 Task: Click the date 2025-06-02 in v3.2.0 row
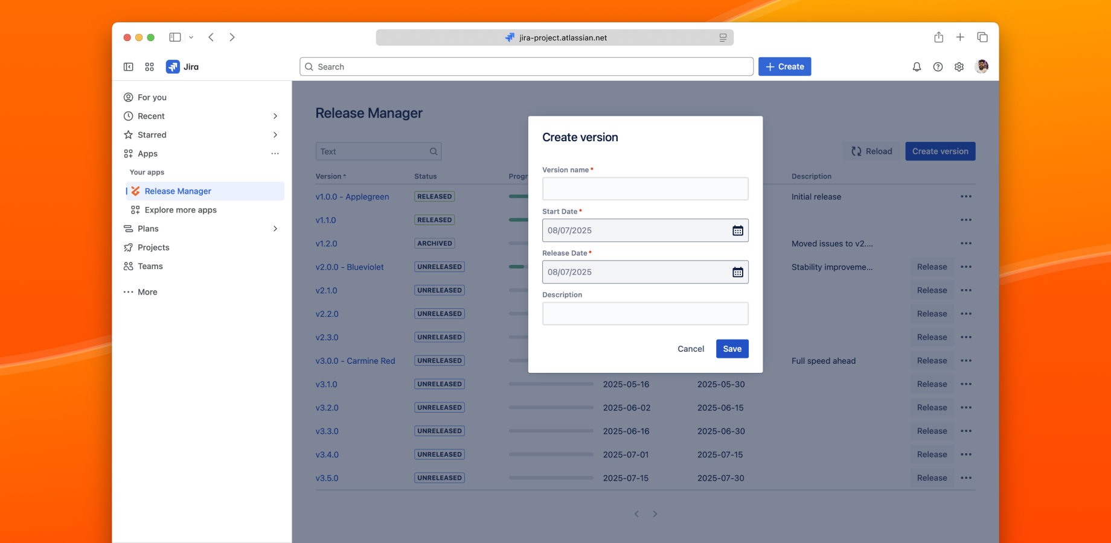click(x=627, y=408)
